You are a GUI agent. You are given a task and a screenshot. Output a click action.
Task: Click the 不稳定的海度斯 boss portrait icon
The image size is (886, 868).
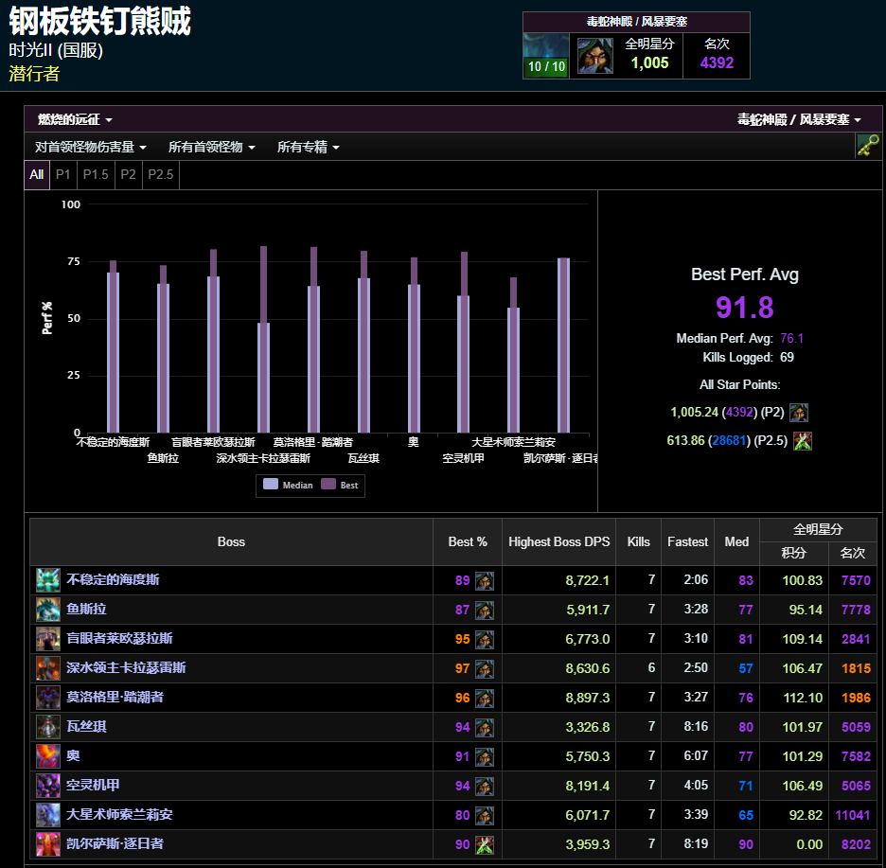[x=47, y=580]
